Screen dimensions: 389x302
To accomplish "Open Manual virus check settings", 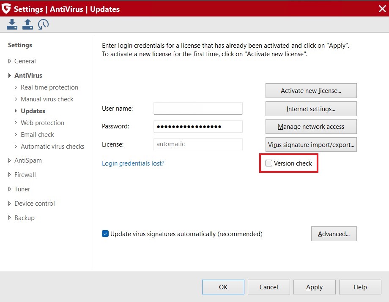I will tap(47, 99).
